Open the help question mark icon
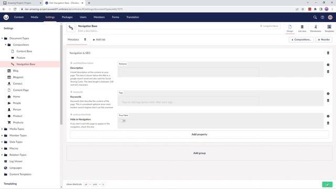Image resolution: width=336 pixels, height=189 pixels. (x=322, y=17)
